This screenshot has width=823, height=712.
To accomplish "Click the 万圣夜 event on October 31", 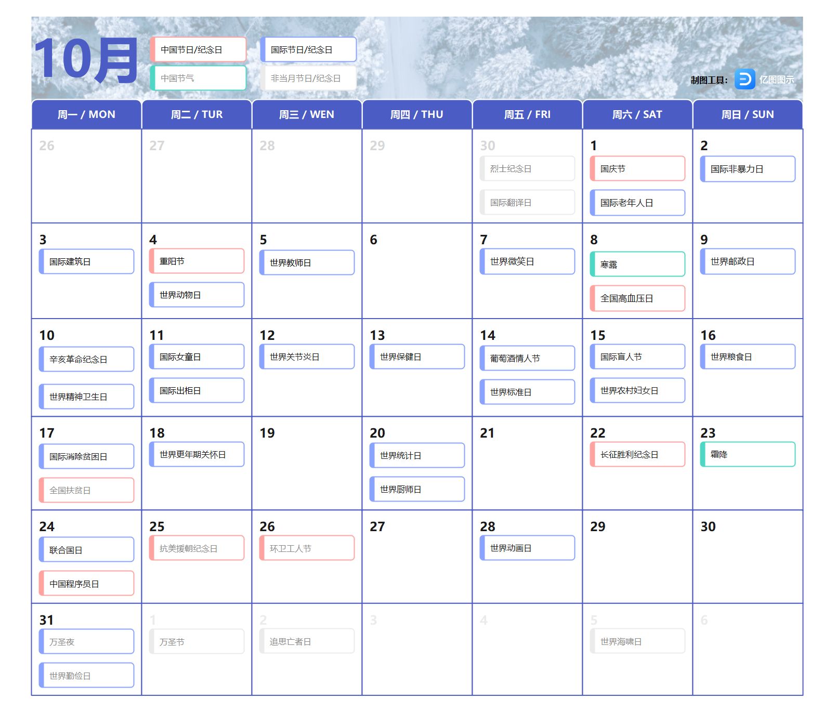I will tap(86, 642).
